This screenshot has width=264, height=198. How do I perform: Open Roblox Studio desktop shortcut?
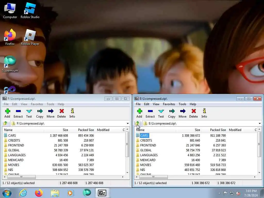(30, 10)
